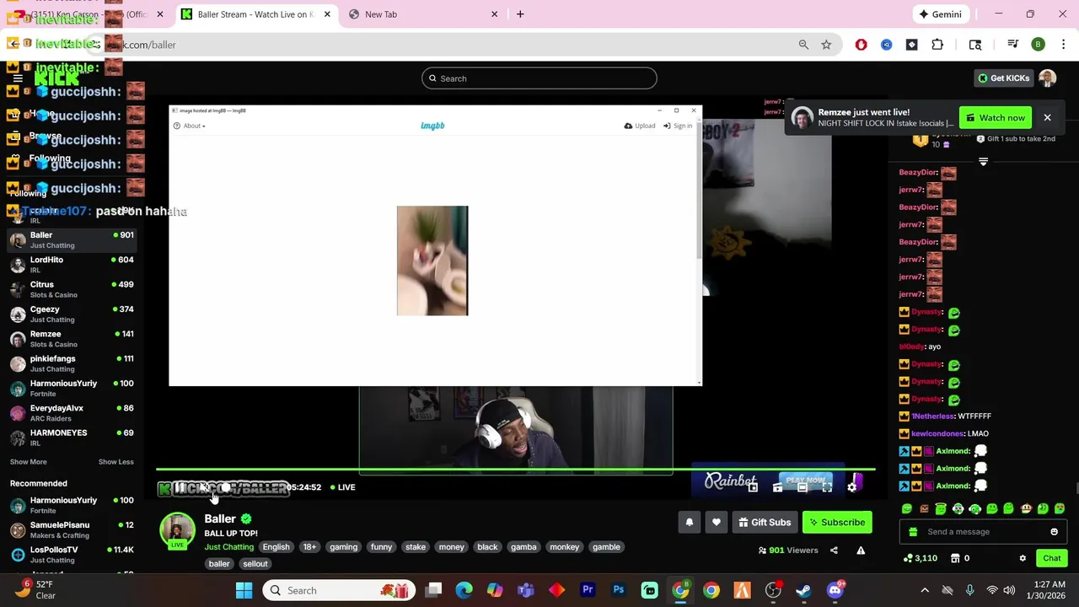Viewport: 1079px width, 607px height.
Task: Open About dropdown in imgbb window
Action: click(190, 126)
